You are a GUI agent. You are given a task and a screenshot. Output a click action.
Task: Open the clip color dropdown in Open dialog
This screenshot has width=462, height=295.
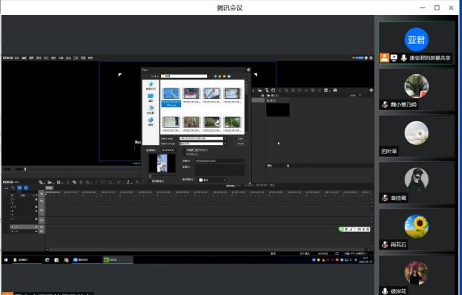[212, 180]
